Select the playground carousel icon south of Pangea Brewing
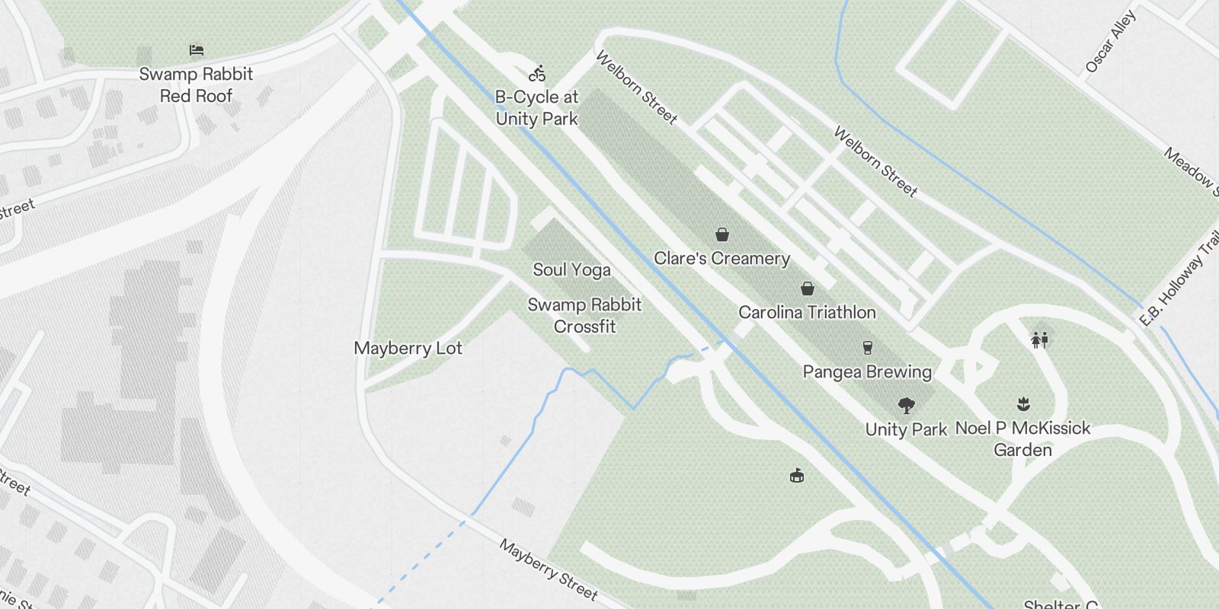This screenshot has height=609, width=1219. click(797, 476)
